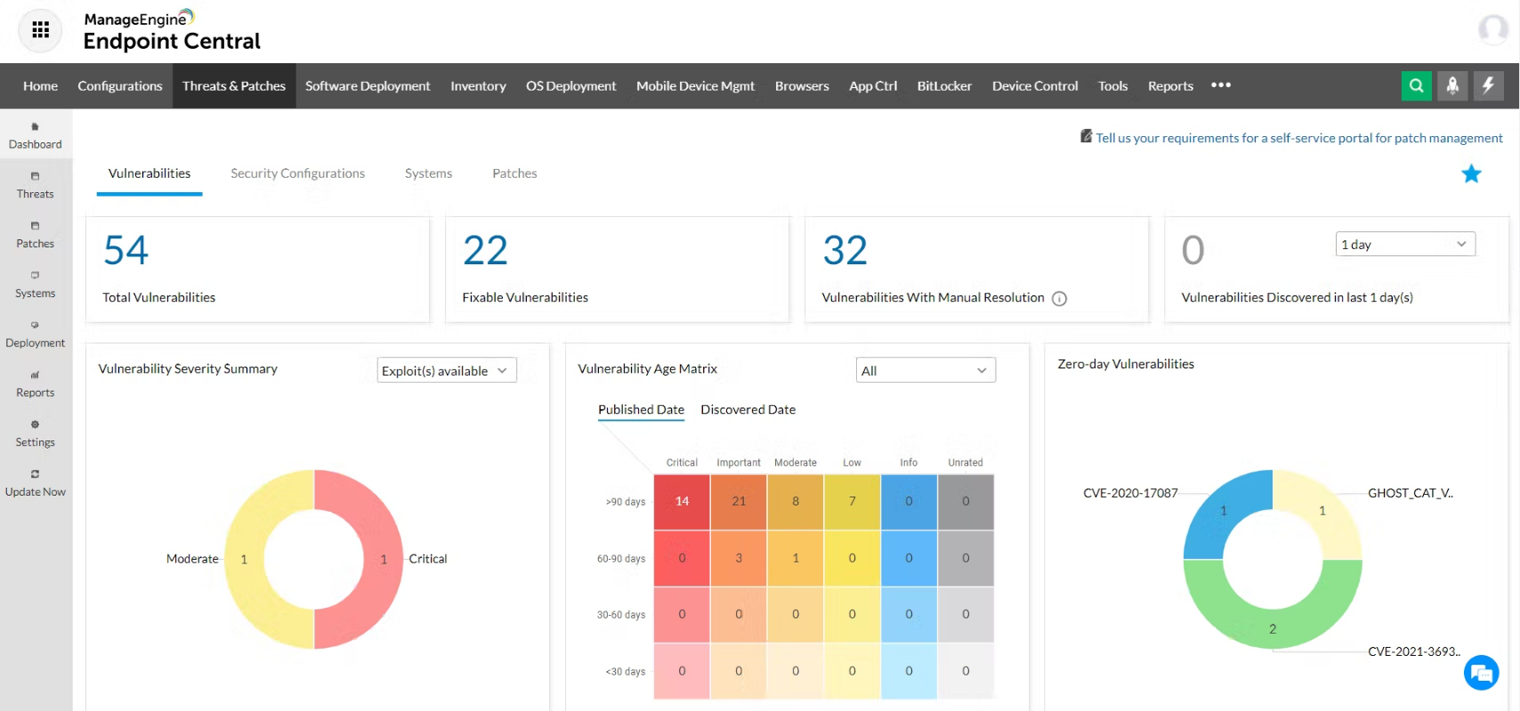Open the user profile avatar
Viewport: 1520px width, 711px height.
tap(1493, 29)
